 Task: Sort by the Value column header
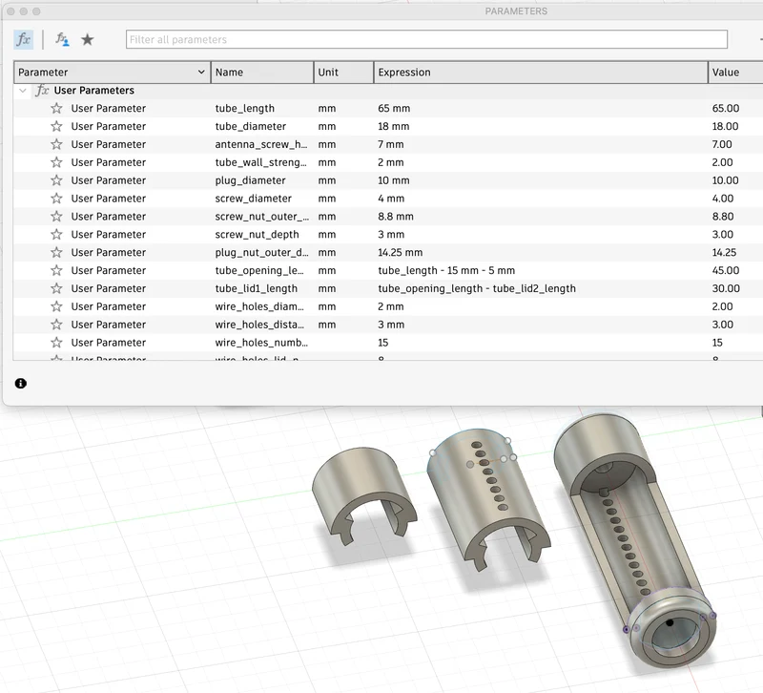click(x=735, y=73)
